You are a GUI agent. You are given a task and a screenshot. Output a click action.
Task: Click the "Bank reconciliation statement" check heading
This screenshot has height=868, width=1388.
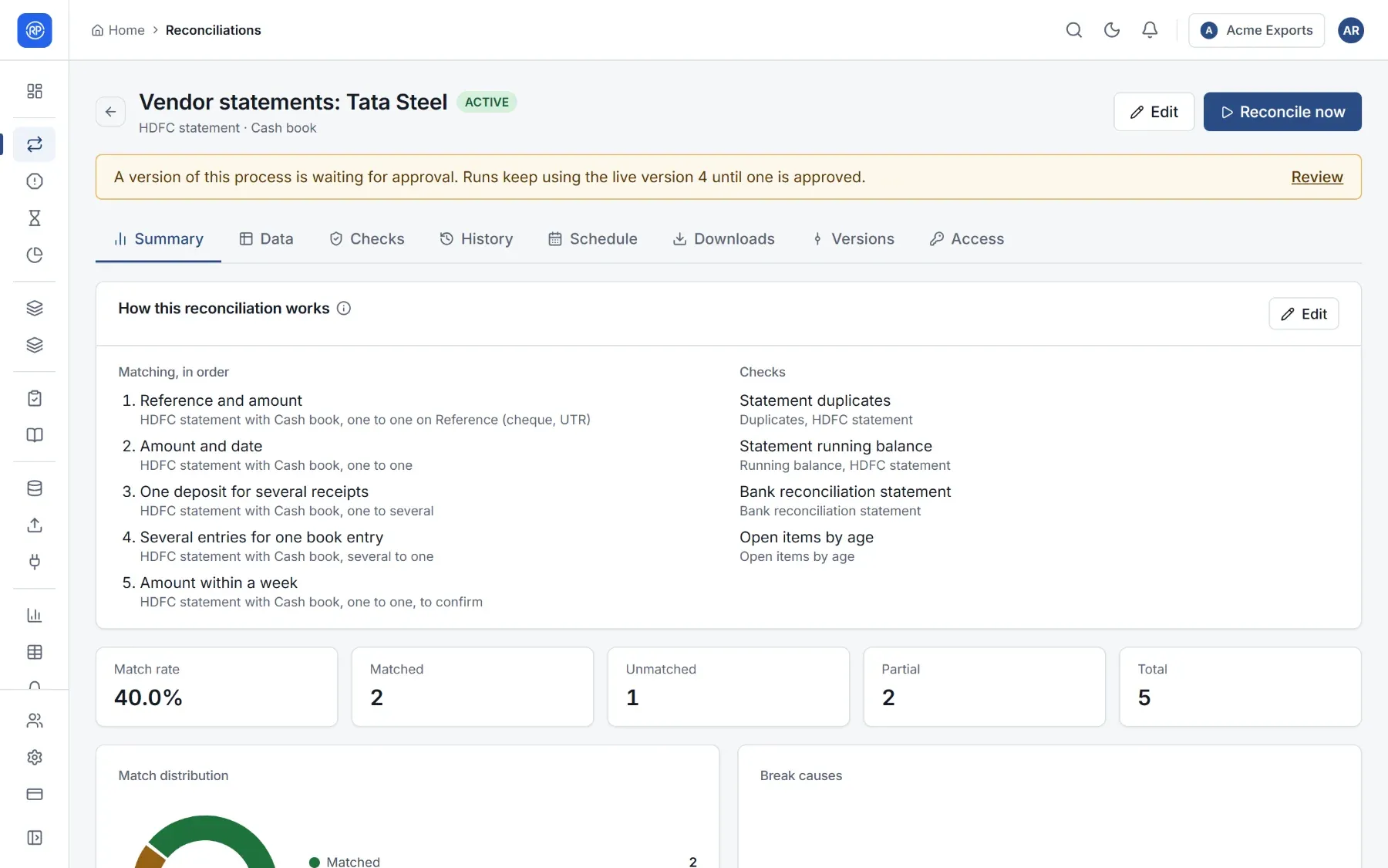pyautogui.click(x=845, y=491)
